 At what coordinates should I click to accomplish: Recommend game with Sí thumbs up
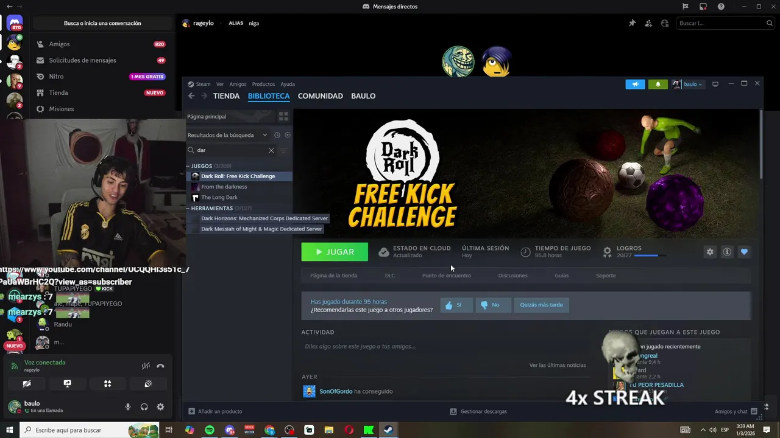coord(456,305)
